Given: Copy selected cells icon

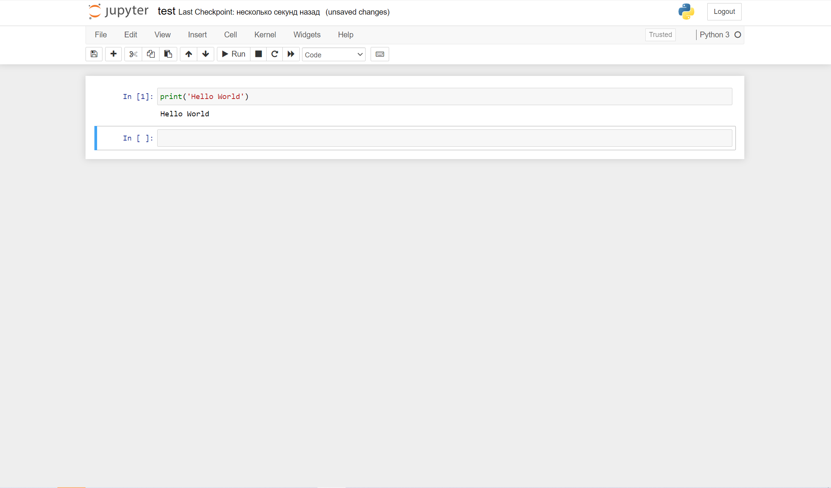Looking at the screenshot, I should [151, 54].
